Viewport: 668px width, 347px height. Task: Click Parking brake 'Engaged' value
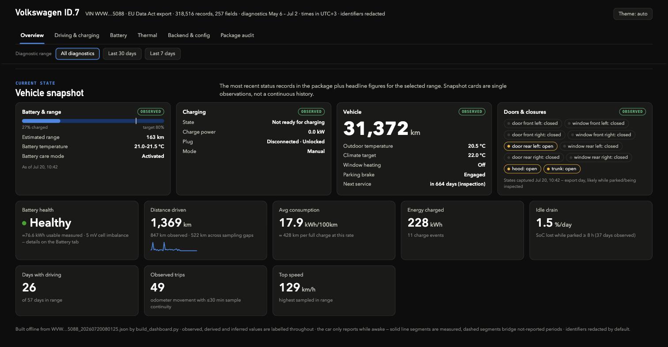(x=474, y=175)
